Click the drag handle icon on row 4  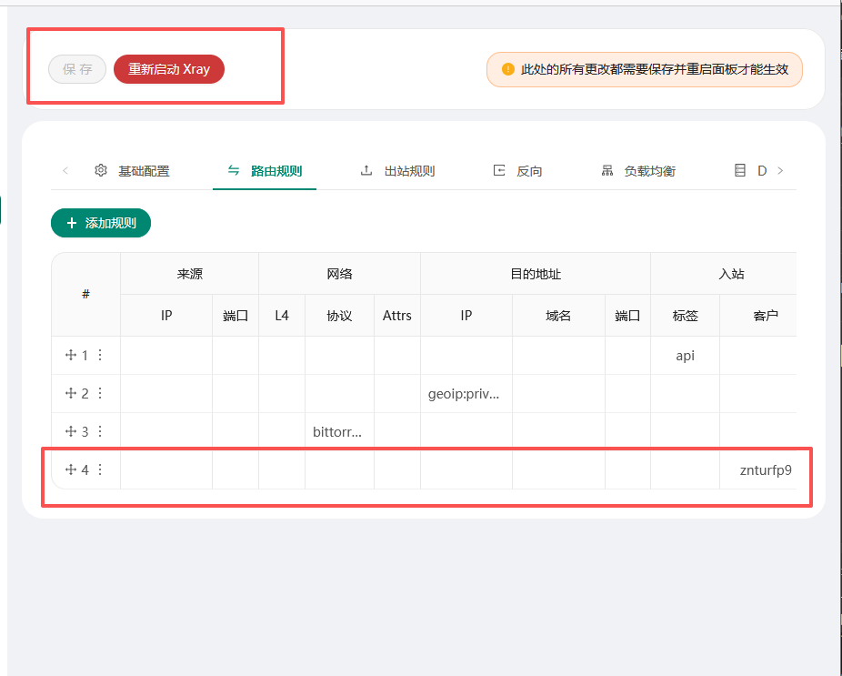pyautogui.click(x=70, y=470)
